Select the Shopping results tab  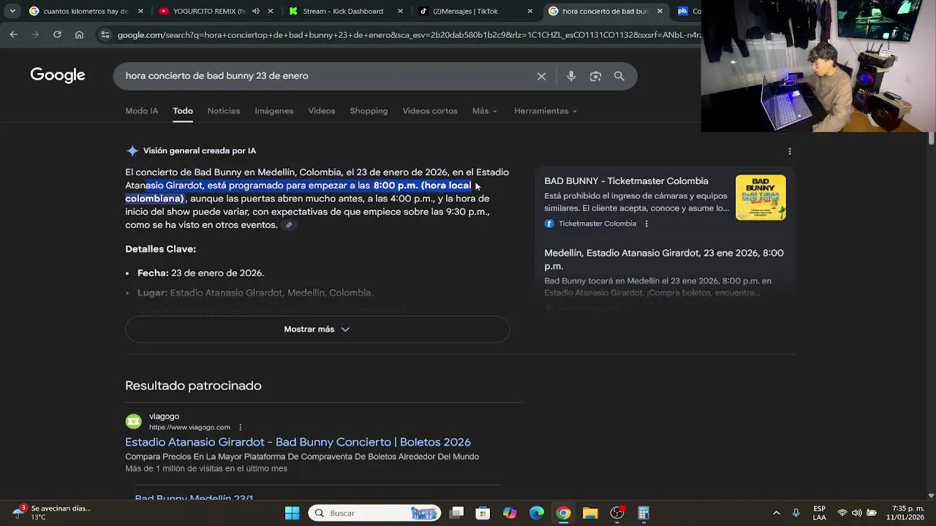[x=369, y=111]
